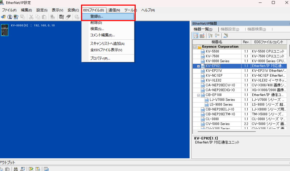Click the collapse tree up-arrow icon
Viewport: 290px width, 171px height.
[x=217, y=36]
